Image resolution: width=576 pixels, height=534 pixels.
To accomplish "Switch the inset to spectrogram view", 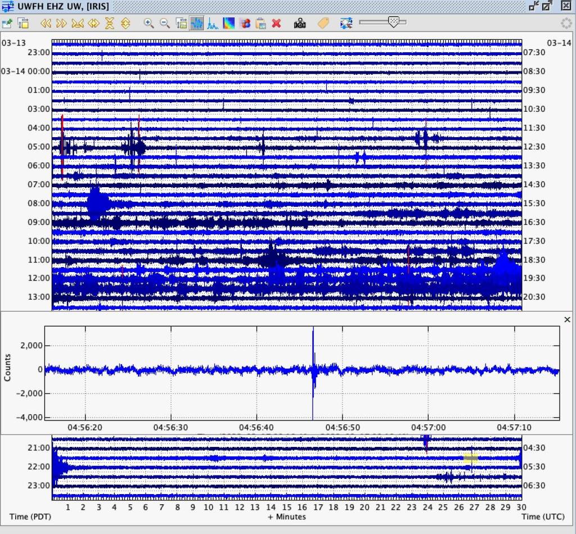I will 229,23.
